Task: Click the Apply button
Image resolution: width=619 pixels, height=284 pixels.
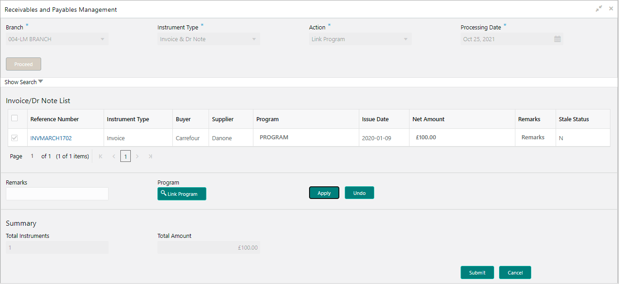Action: (x=324, y=193)
